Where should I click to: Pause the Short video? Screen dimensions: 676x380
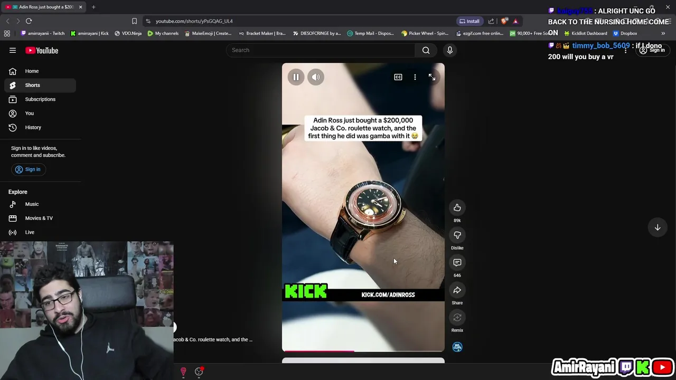click(x=296, y=77)
